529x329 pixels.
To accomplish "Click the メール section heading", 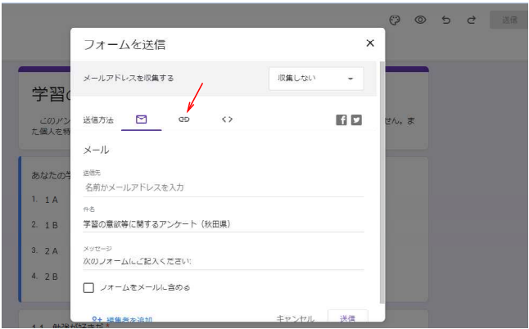I will (96, 150).
